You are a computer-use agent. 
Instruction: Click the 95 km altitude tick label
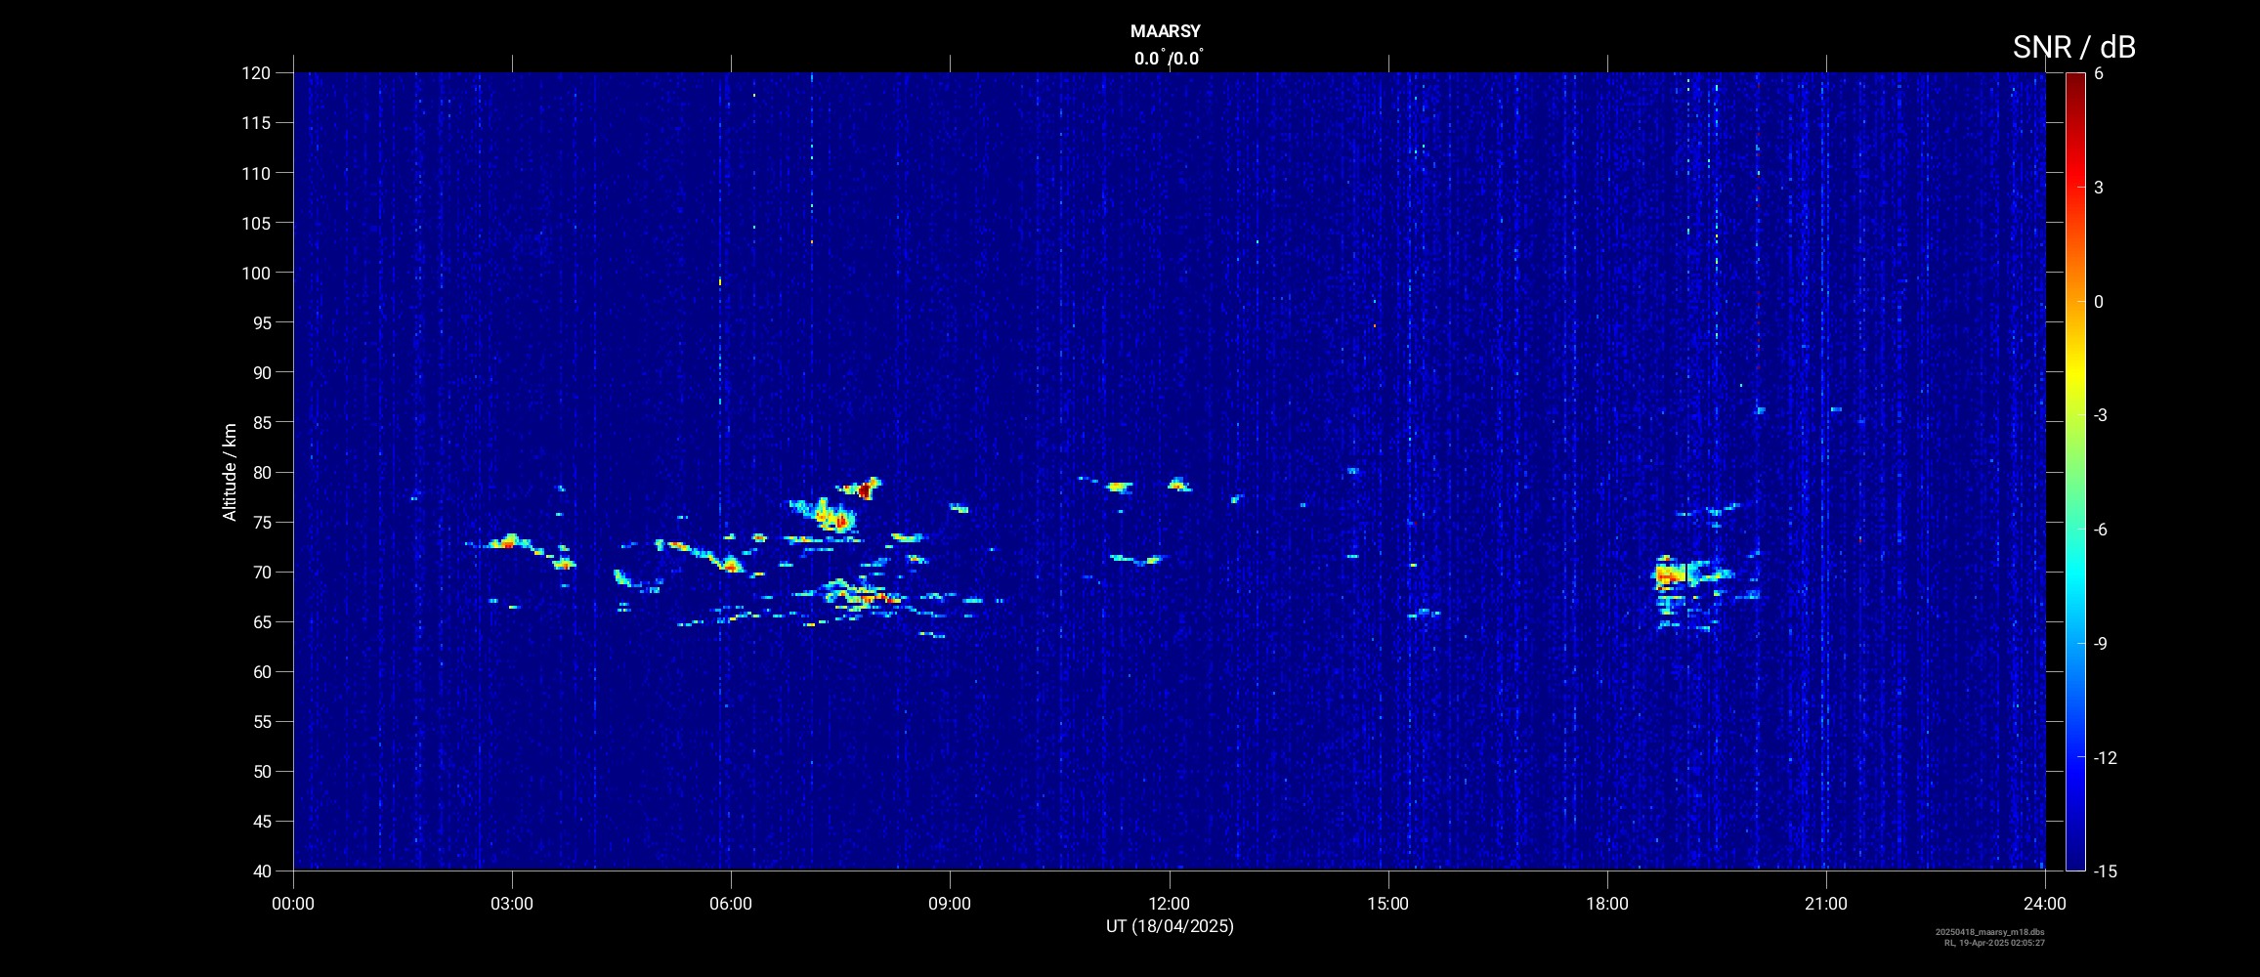[x=261, y=322]
